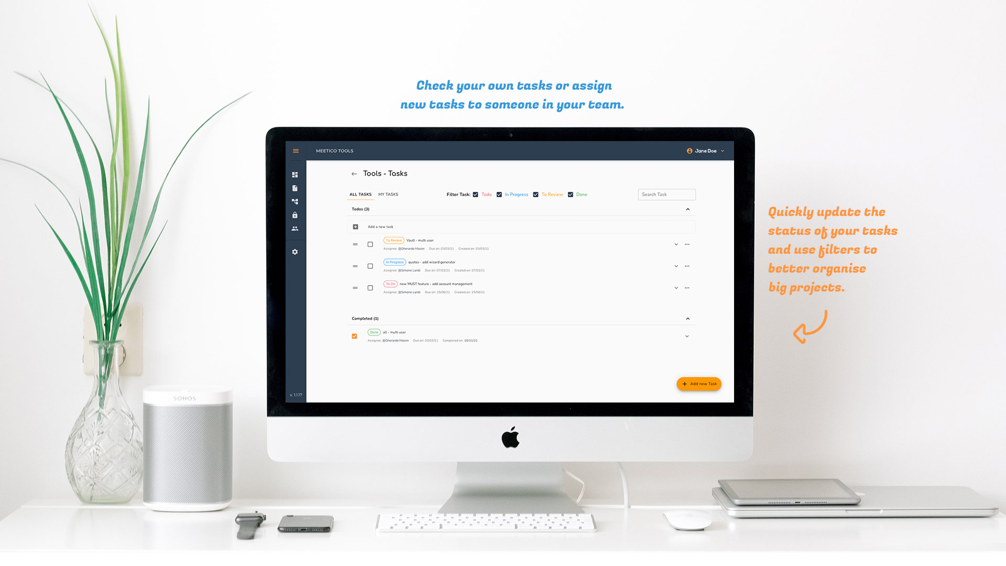Click the Search Task input field

pyautogui.click(x=667, y=194)
